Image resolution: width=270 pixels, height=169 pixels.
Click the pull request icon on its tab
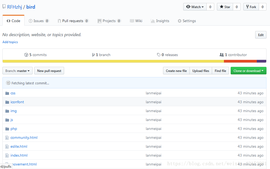tap(59, 21)
